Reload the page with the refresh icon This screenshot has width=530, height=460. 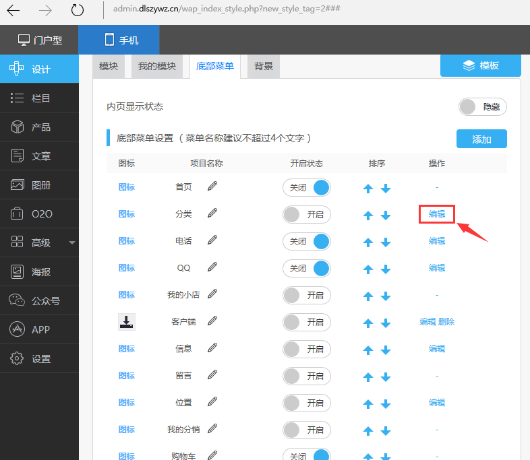[78, 10]
